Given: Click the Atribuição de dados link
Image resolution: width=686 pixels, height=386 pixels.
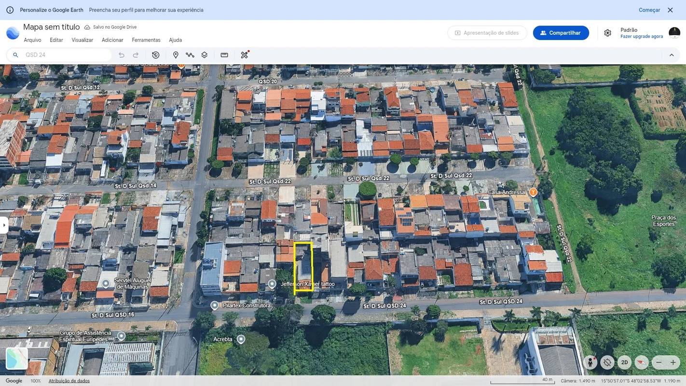Looking at the screenshot, I should 69,381.
